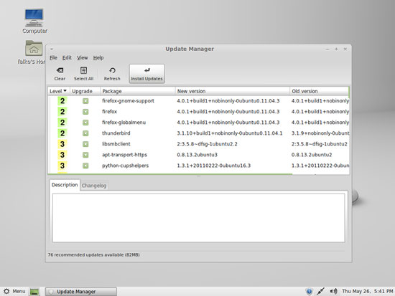Click old version 0.8.13.2ubuntu2
Viewport: 395px width, 296px height.
[312, 155]
